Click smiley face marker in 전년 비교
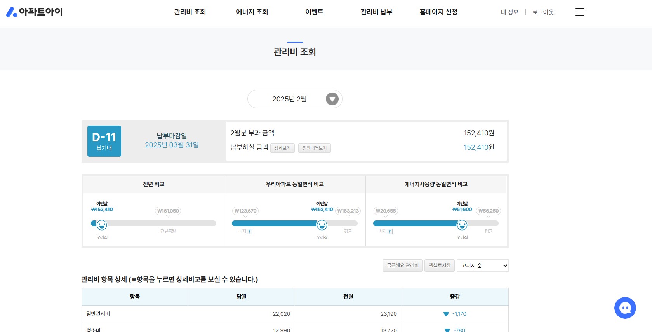Screen dimensions: 652x332 point(102,225)
